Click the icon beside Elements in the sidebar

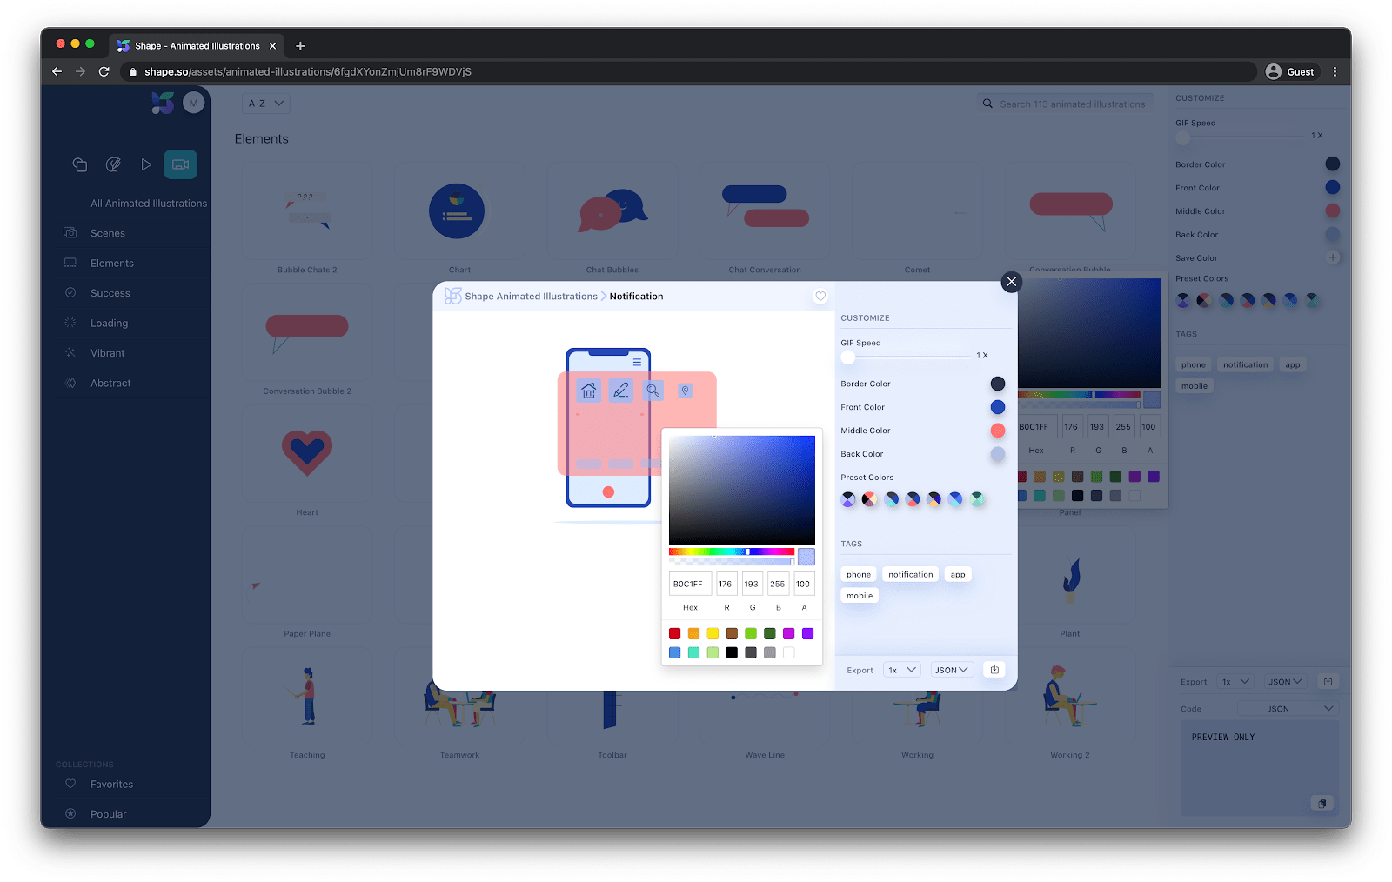point(70,263)
